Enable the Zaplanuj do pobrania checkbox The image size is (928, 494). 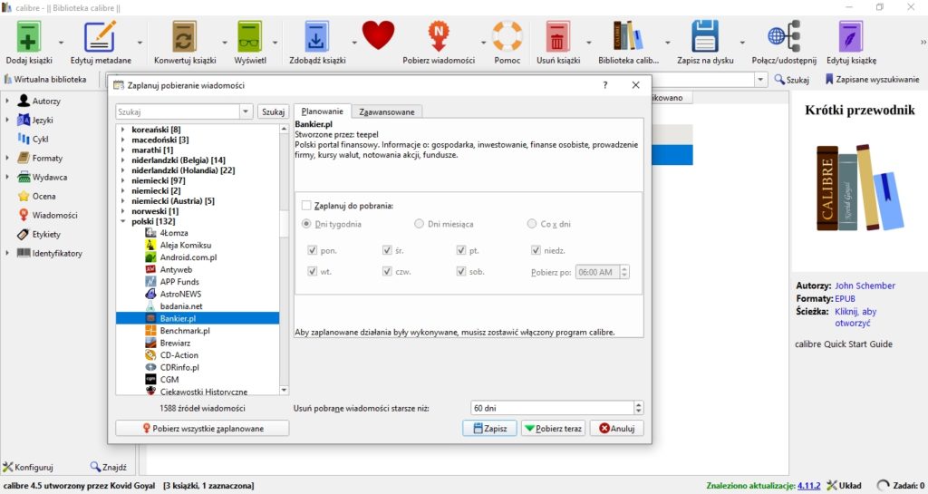(x=306, y=205)
